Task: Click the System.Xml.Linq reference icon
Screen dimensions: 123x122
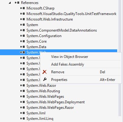Action: point(23,118)
